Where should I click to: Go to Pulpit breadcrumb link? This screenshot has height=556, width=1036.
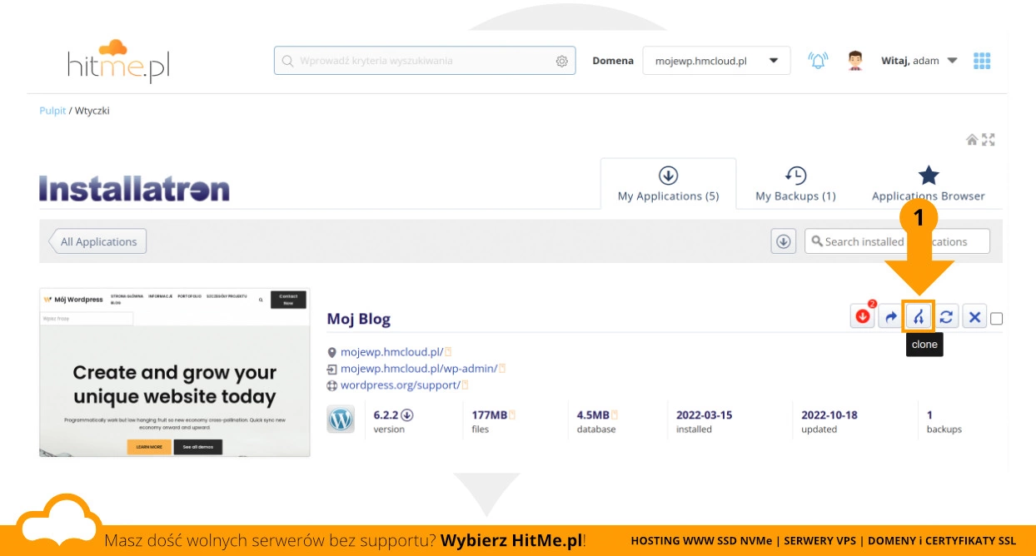[52, 111]
